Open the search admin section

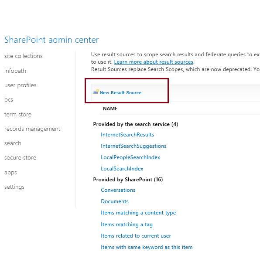[x=13, y=143]
